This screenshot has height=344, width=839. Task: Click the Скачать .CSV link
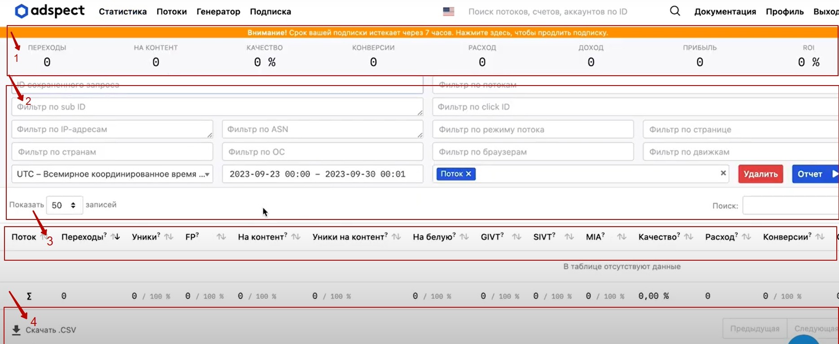click(x=51, y=330)
